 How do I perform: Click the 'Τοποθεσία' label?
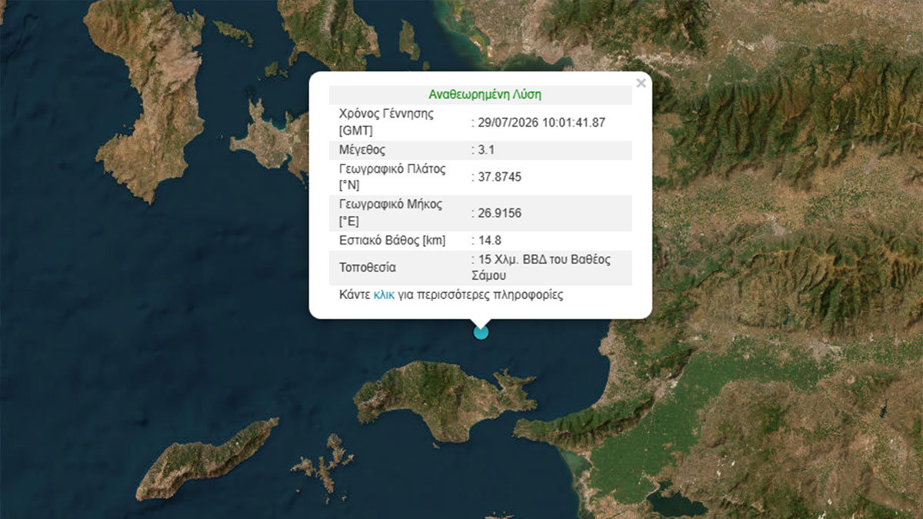(368, 268)
